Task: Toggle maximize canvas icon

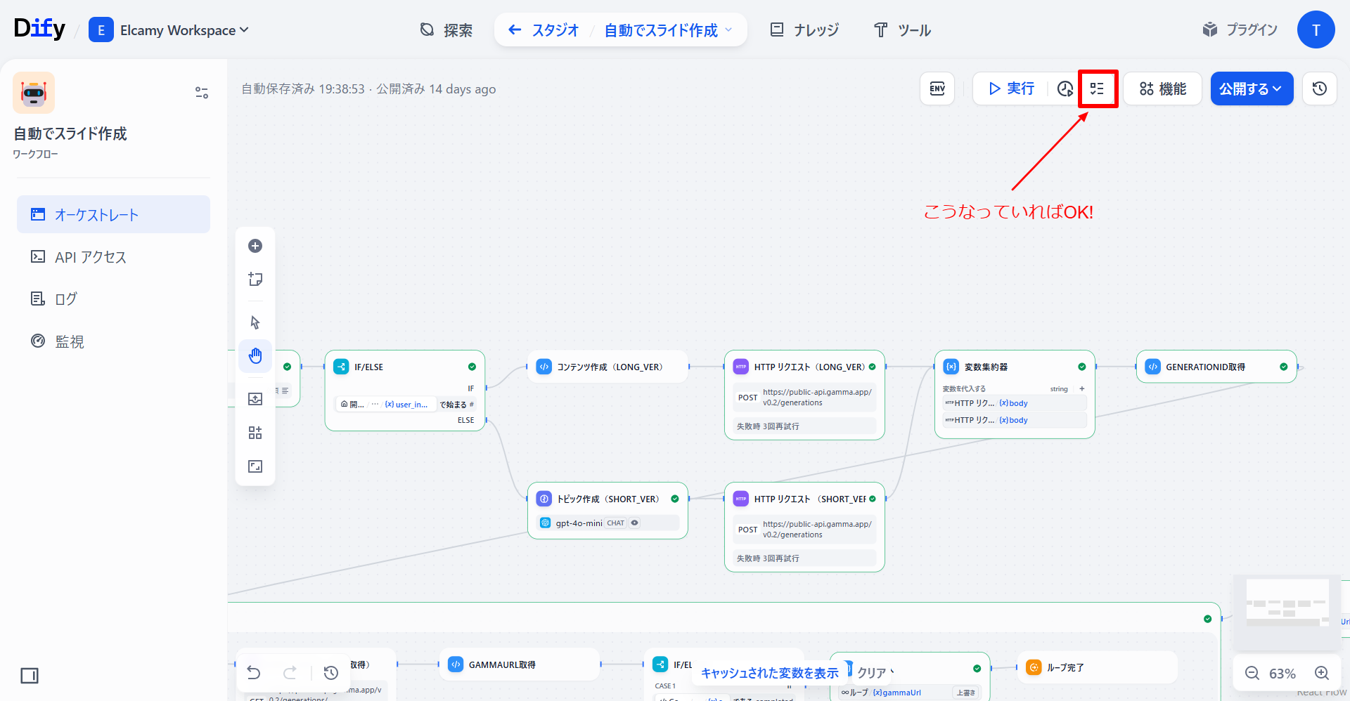Action: 255,466
